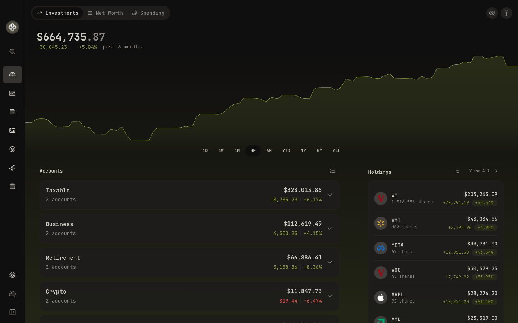
Task: Click the AMD holding logo
Action: 381,319
